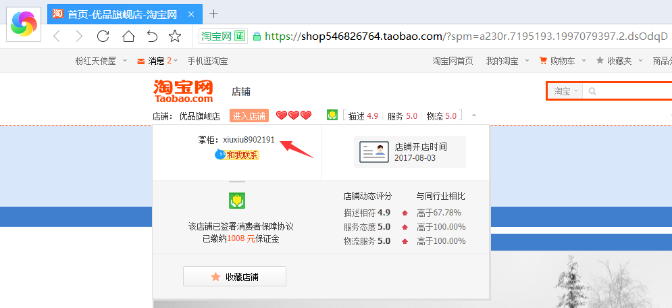This screenshot has width=672, height=308.
Task: Collapse the shop info panel with the chevron
Action: tap(473, 115)
